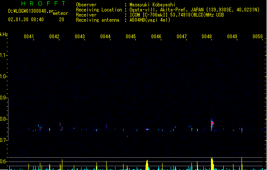Click the Receiving antenna label
The width and height of the screenshot is (267, 170).
[98, 20]
